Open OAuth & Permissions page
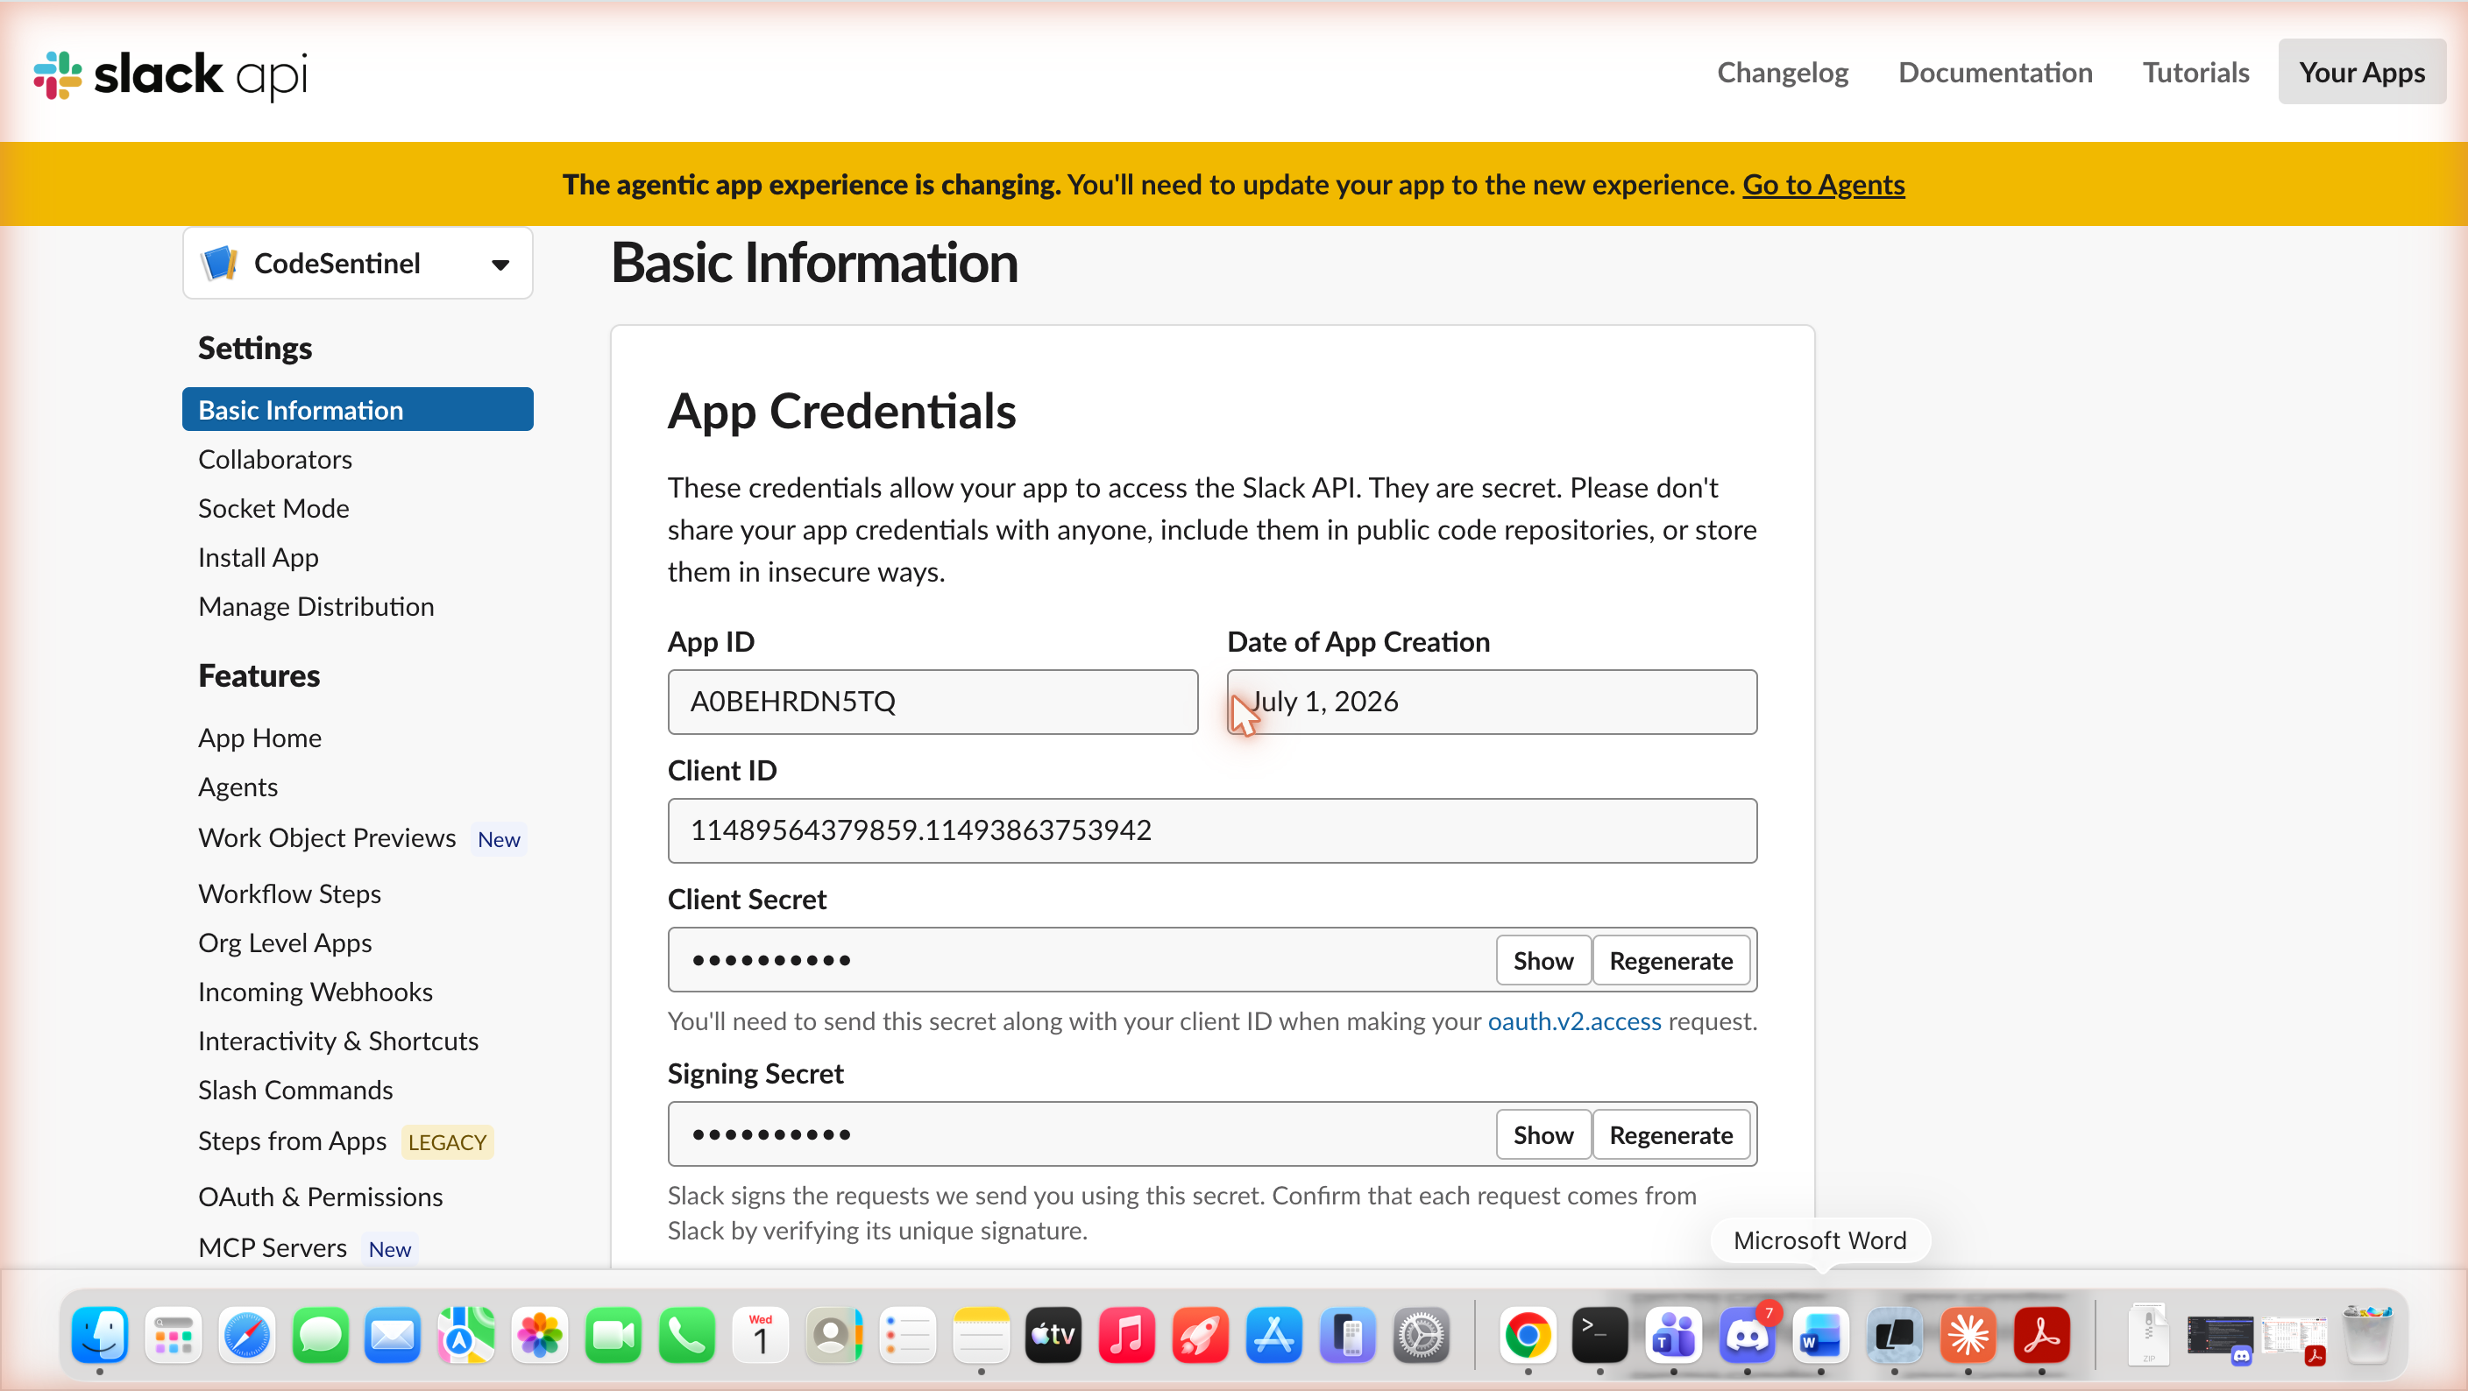2468x1391 pixels. click(320, 1197)
